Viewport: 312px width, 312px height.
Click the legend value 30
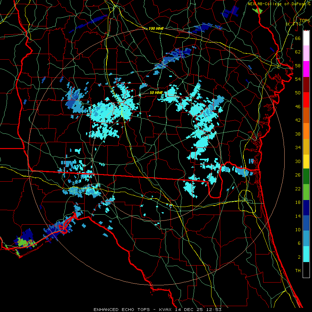[298, 161]
